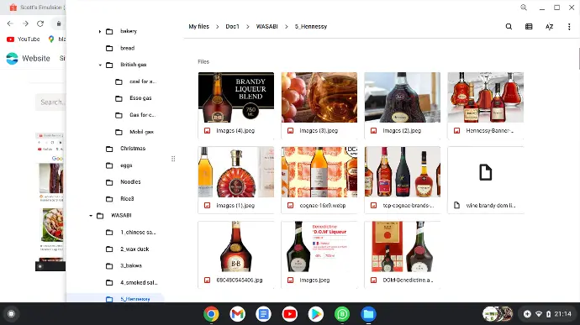Open Gmail from the shelf
Image resolution: width=580 pixels, height=325 pixels.
[x=238, y=314]
